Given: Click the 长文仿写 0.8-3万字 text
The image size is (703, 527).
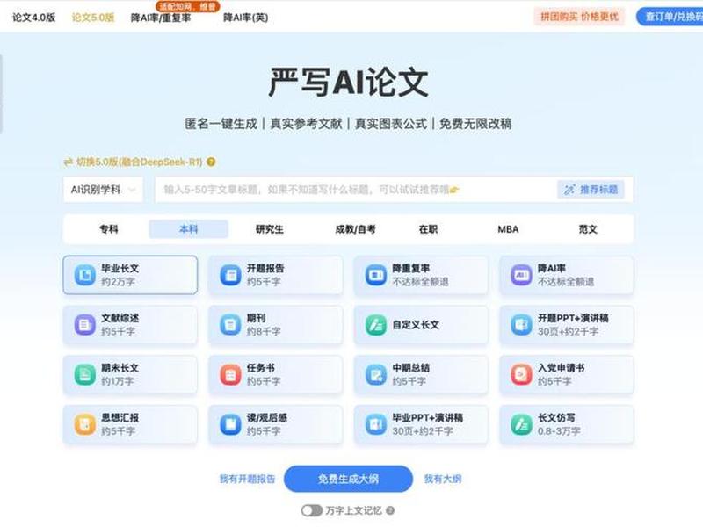Looking at the screenshot, I should coord(559,431).
